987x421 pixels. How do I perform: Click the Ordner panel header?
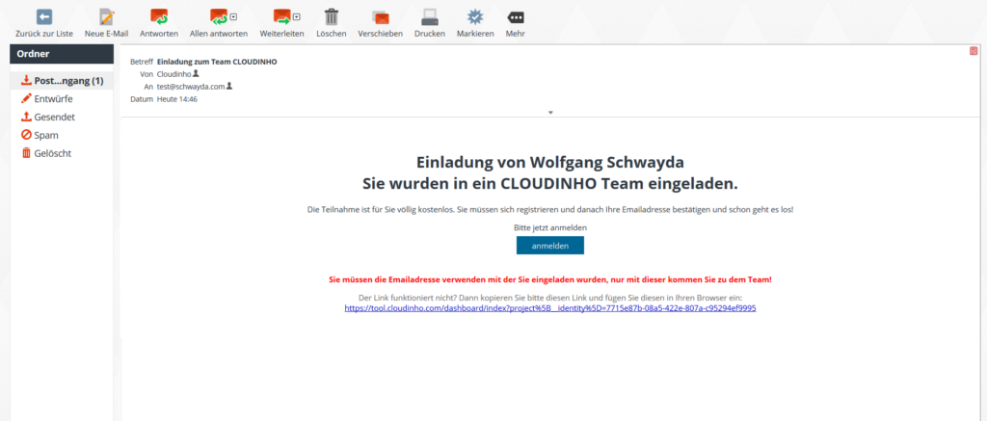[62, 54]
